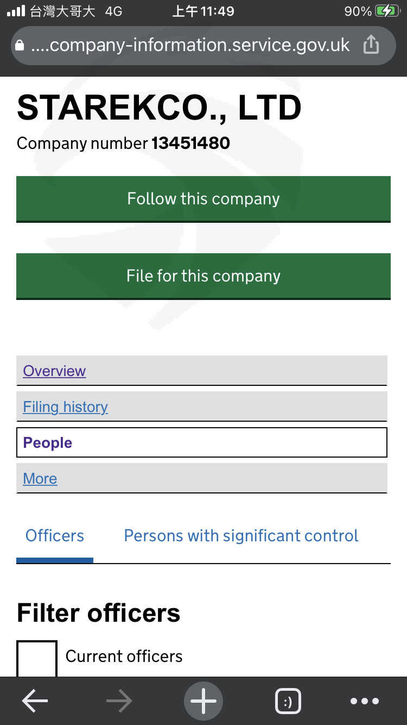Image resolution: width=407 pixels, height=725 pixels.
Task: Open the tab switcher icon
Action: click(288, 701)
